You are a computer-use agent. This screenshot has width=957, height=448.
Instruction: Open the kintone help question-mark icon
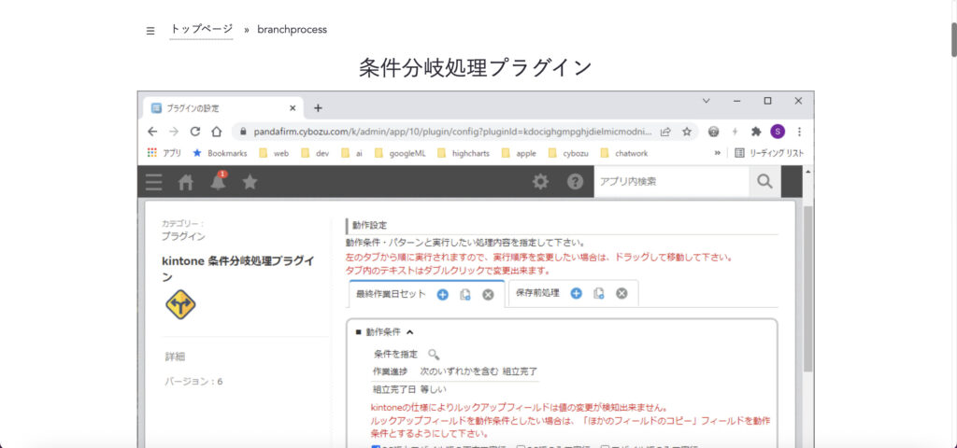pyautogui.click(x=575, y=182)
